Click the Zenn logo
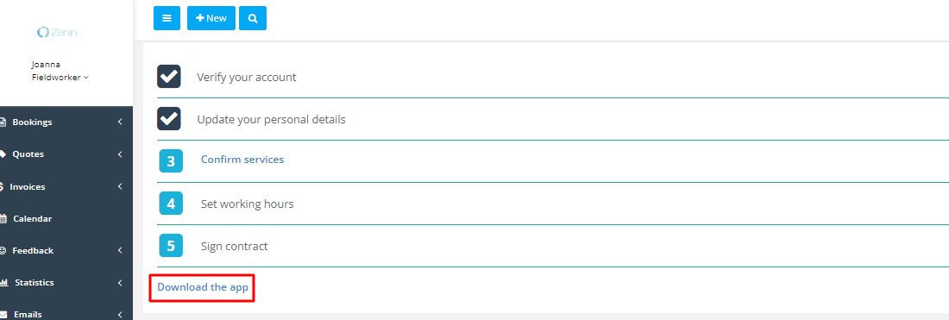 coord(57,32)
